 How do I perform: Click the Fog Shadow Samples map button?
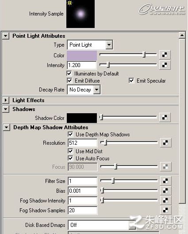click(166, 210)
